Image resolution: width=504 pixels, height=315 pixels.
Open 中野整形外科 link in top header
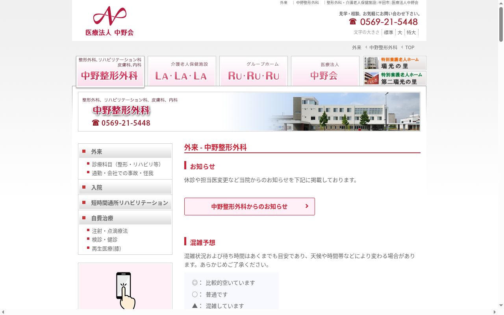click(x=308, y=3)
